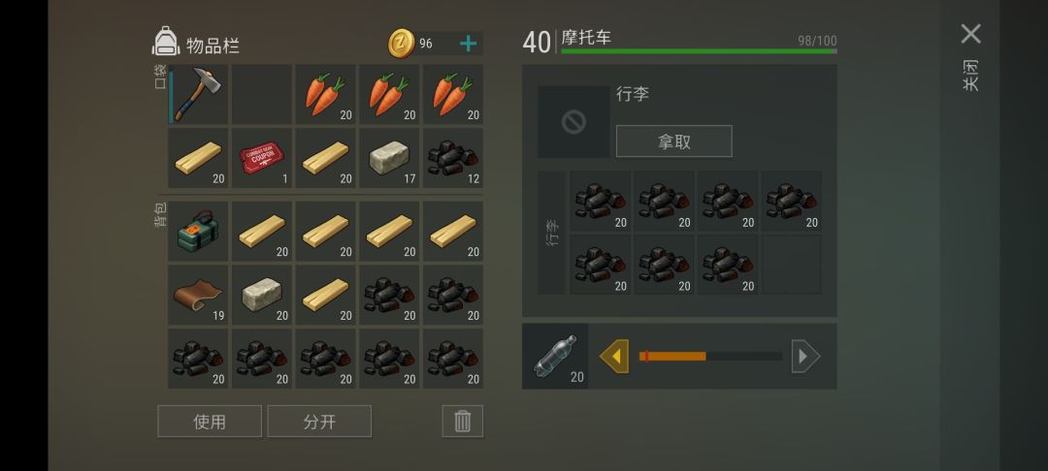Click the orange fuel amount slider bar
Image resolution: width=1048 pixels, height=471 pixels.
coord(709,357)
